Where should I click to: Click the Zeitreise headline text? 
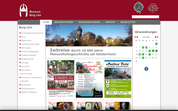pyautogui.click(x=83, y=52)
